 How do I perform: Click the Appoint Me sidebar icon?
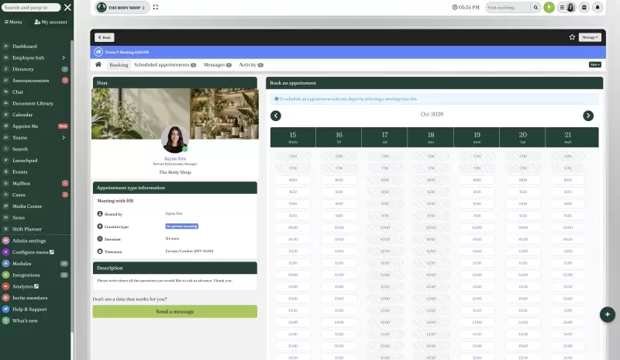[6, 126]
